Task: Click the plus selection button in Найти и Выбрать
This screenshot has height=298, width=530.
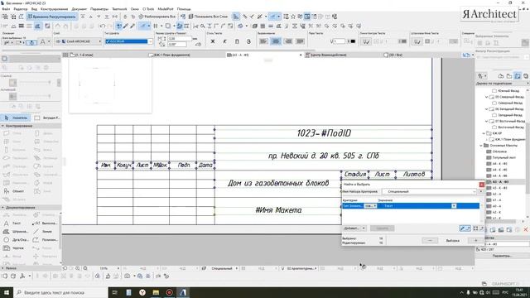Action: point(476,241)
